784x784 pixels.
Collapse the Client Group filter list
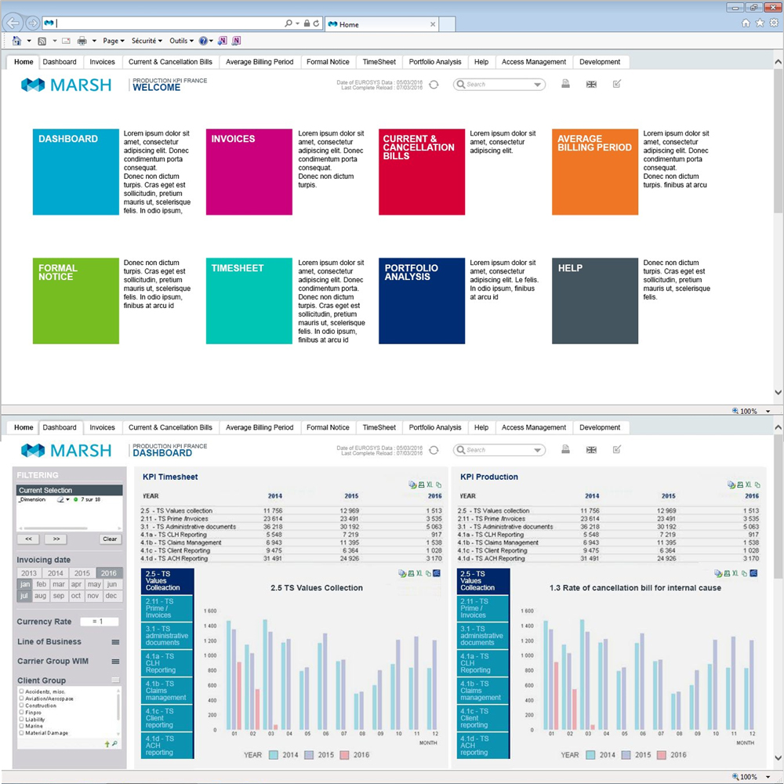coord(115,680)
